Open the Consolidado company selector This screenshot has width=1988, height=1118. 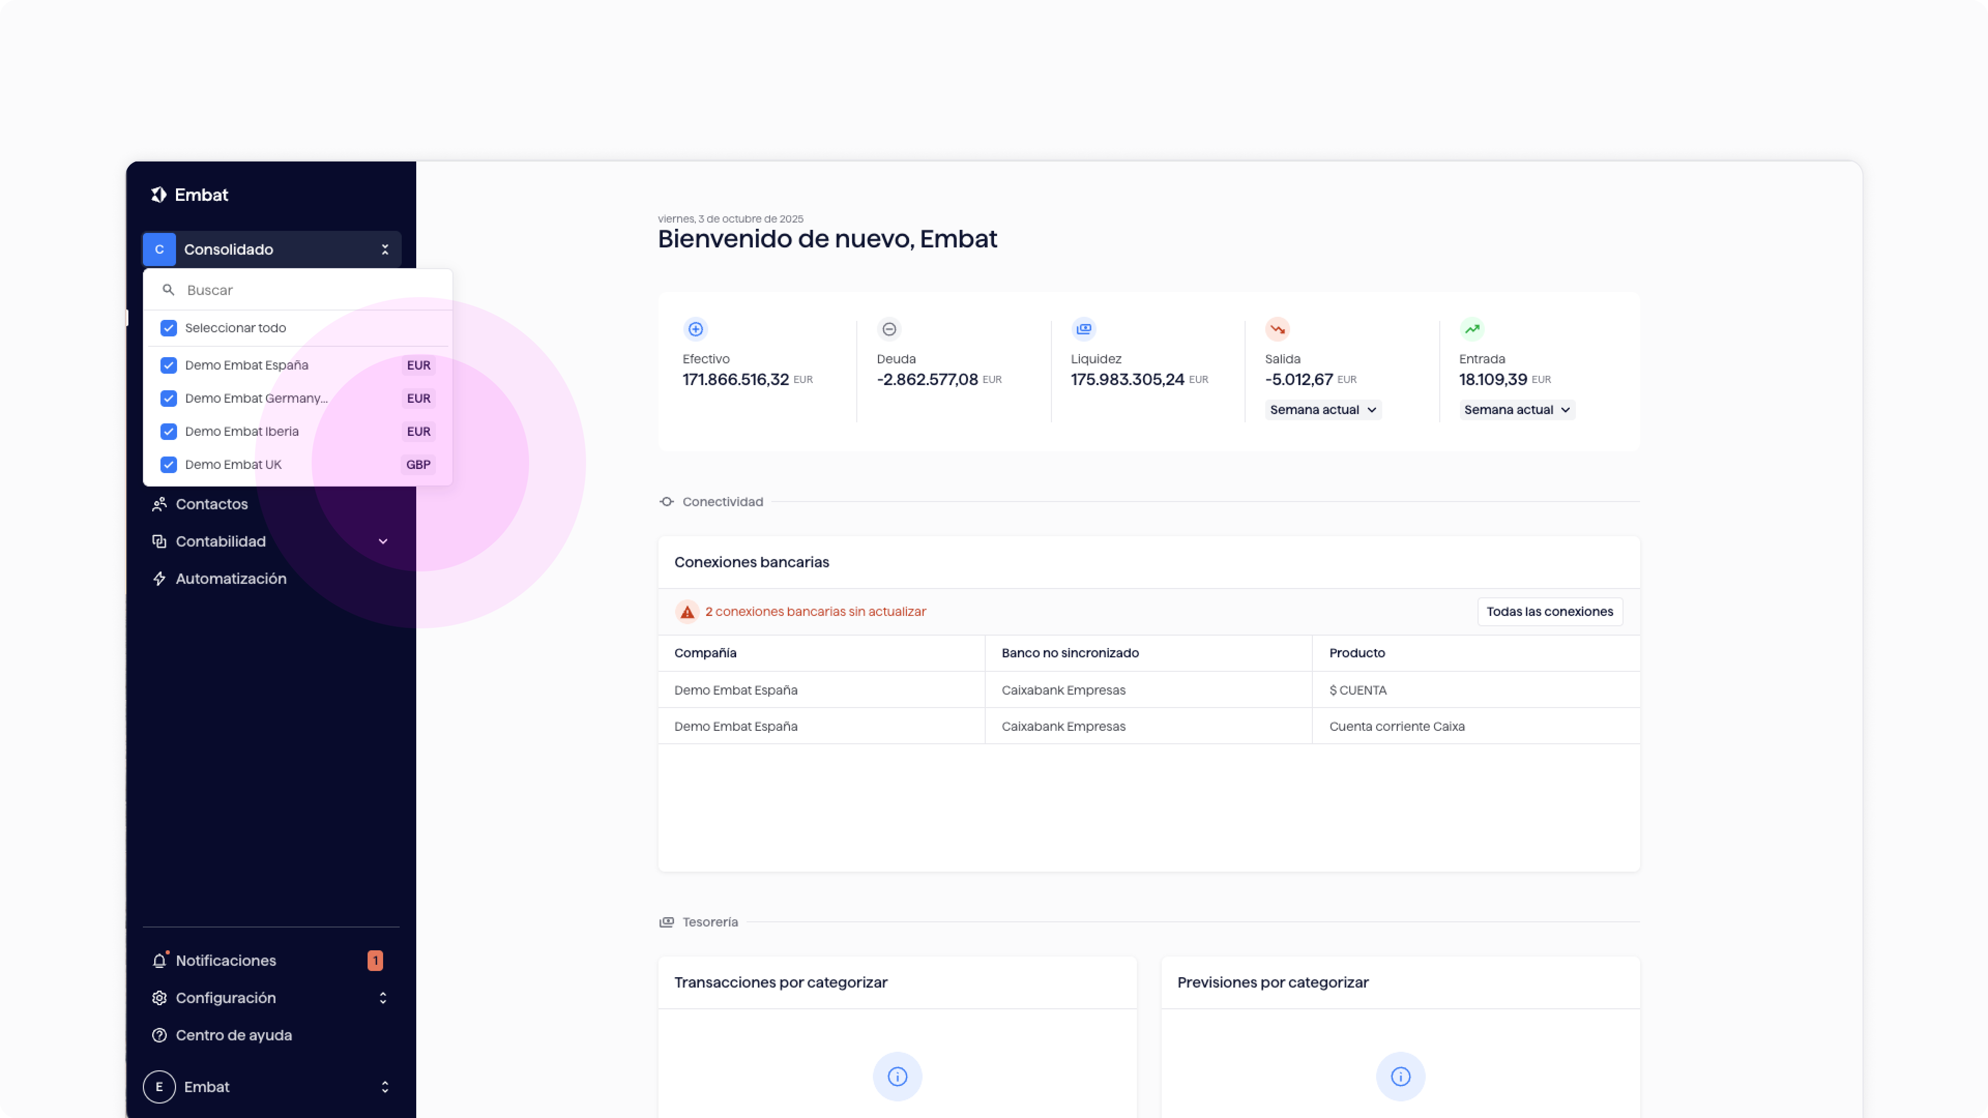(x=272, y=249)
